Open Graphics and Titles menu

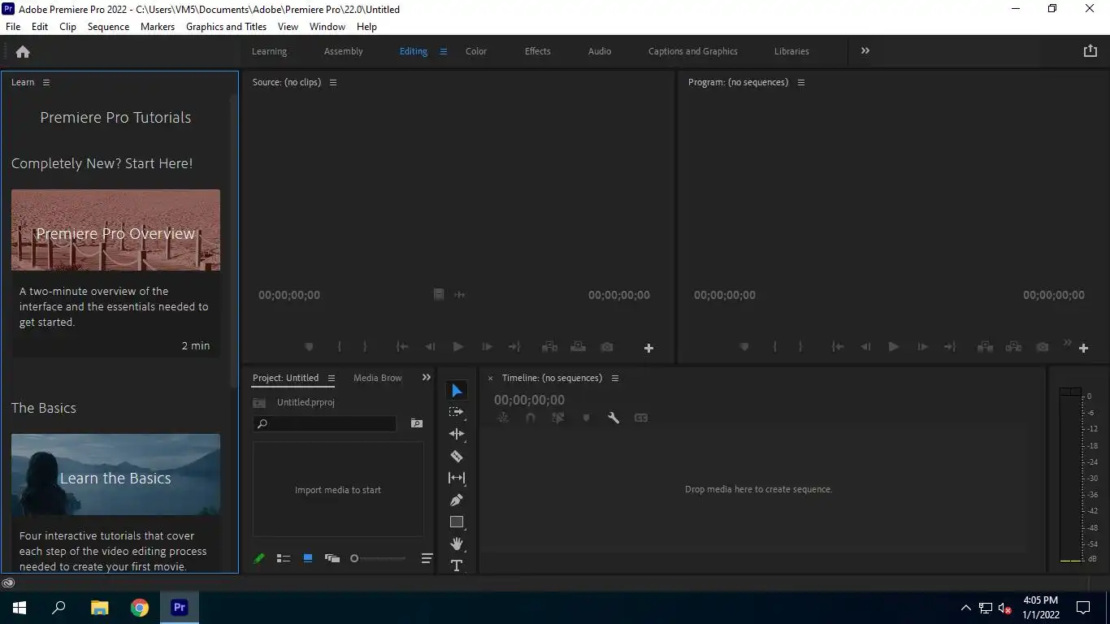point(226,26)
